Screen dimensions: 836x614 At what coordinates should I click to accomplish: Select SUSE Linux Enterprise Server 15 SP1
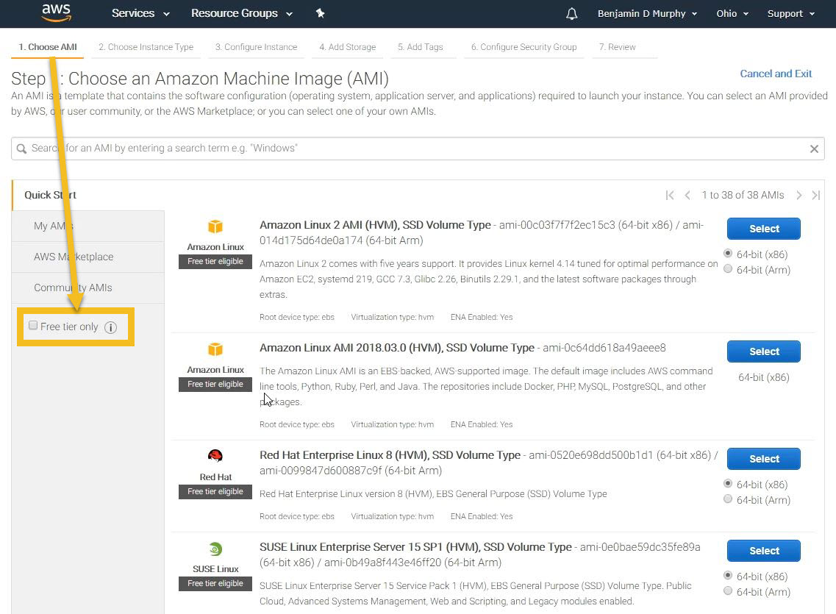click(763, 551)
